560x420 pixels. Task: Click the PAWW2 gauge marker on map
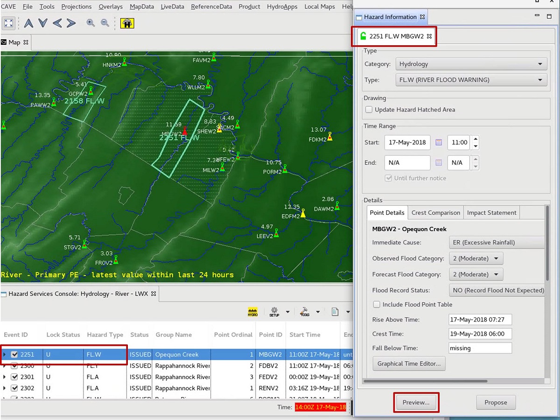coord(54,102)
